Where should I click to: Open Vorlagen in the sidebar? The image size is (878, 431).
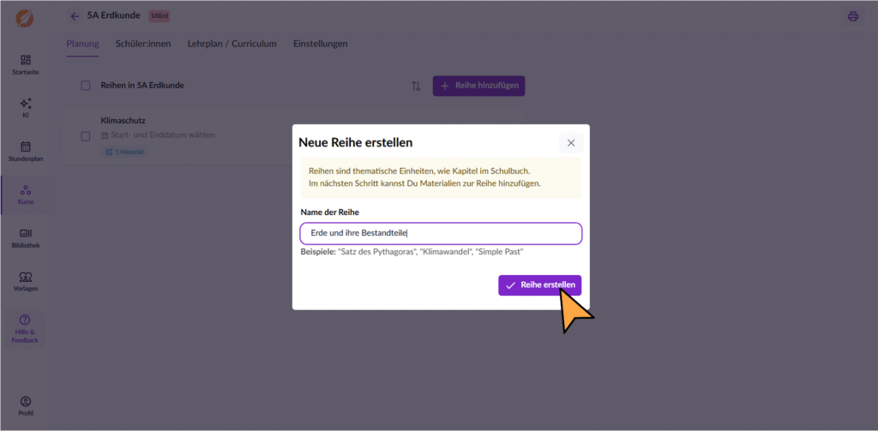pyautogui.click(x=25, y=281)
